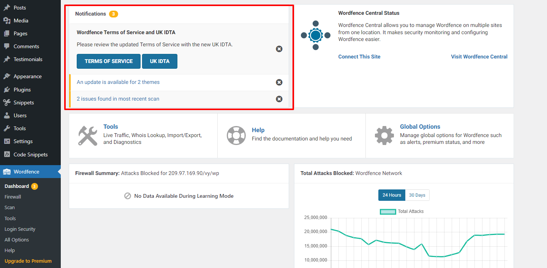Click the lifebuoy Help icon

pos(236,136)
